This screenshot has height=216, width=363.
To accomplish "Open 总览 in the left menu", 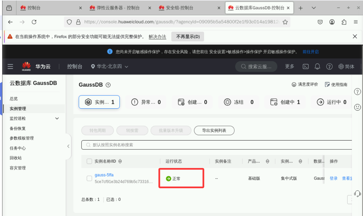I will click(x=14, y=99).
